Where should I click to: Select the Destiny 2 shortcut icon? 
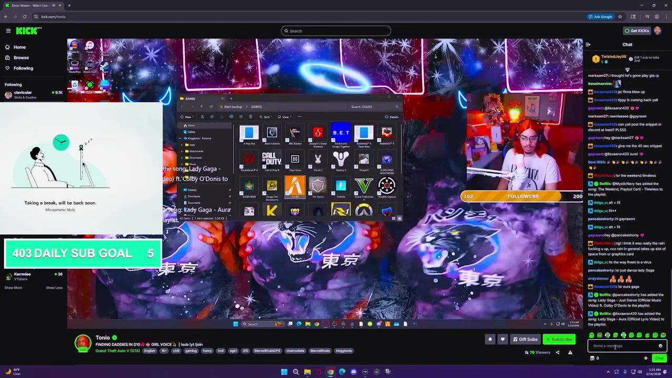pos(341,161)
